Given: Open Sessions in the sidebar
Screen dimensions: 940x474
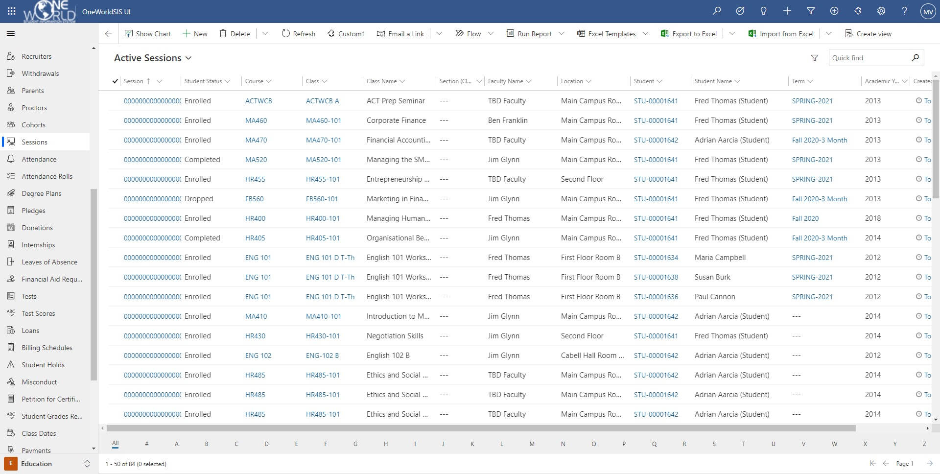Looking at the screenshot, I should tap(46, 142).
